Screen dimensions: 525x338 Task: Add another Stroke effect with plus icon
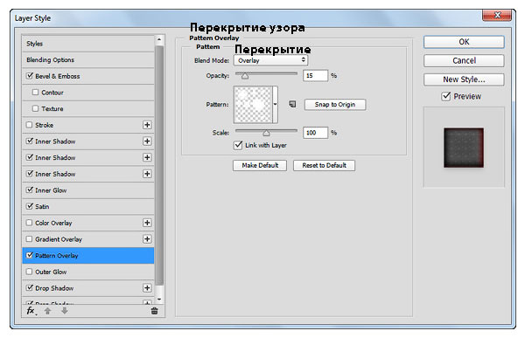point(147,125)
